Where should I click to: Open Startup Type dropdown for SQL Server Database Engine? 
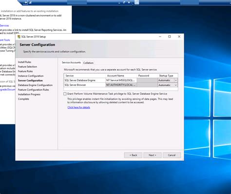coord(175,80)
